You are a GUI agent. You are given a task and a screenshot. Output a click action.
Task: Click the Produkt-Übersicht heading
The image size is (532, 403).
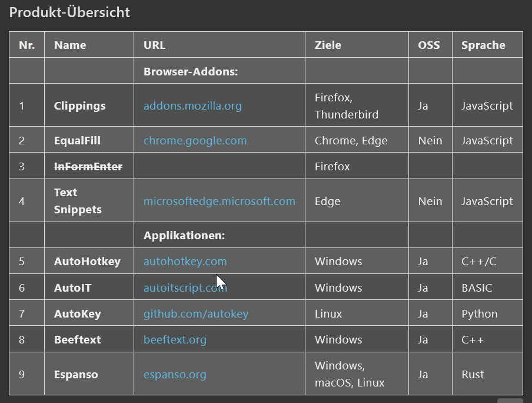(69, 12)
